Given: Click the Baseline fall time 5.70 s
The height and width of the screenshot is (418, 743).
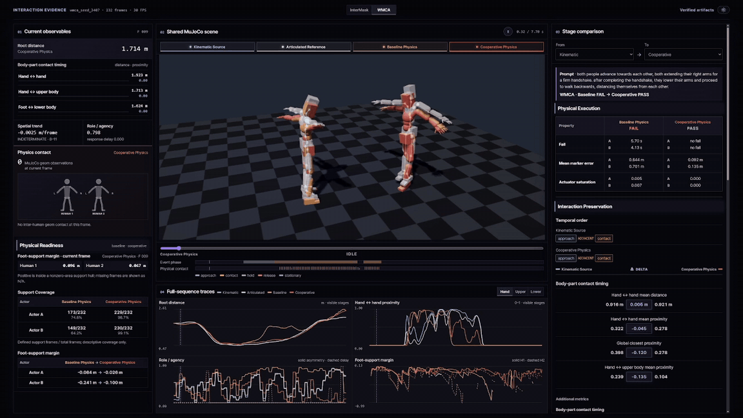Looking at the screenshot, I should coord(637,141).
